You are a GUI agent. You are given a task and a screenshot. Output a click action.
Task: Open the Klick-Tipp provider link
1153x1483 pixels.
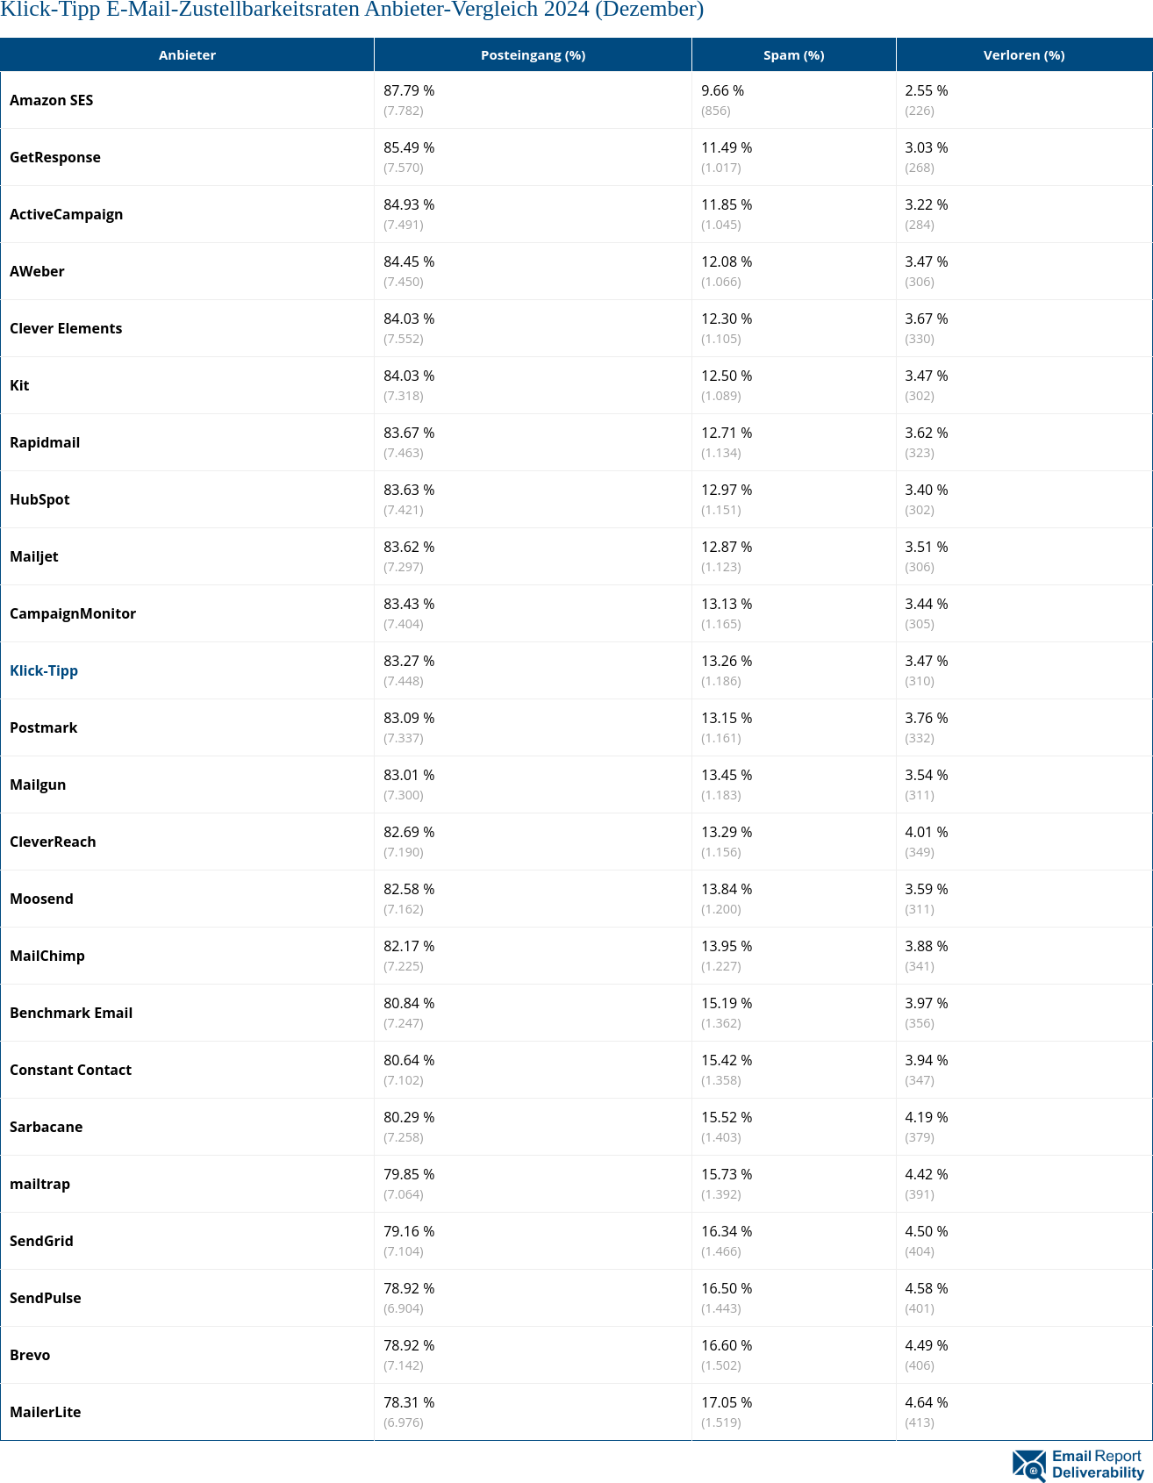(x=44, y=670)
